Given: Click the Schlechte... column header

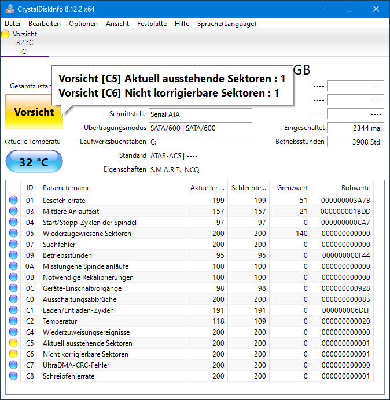Looking at the screenshot, I should (x=248, y=188).
